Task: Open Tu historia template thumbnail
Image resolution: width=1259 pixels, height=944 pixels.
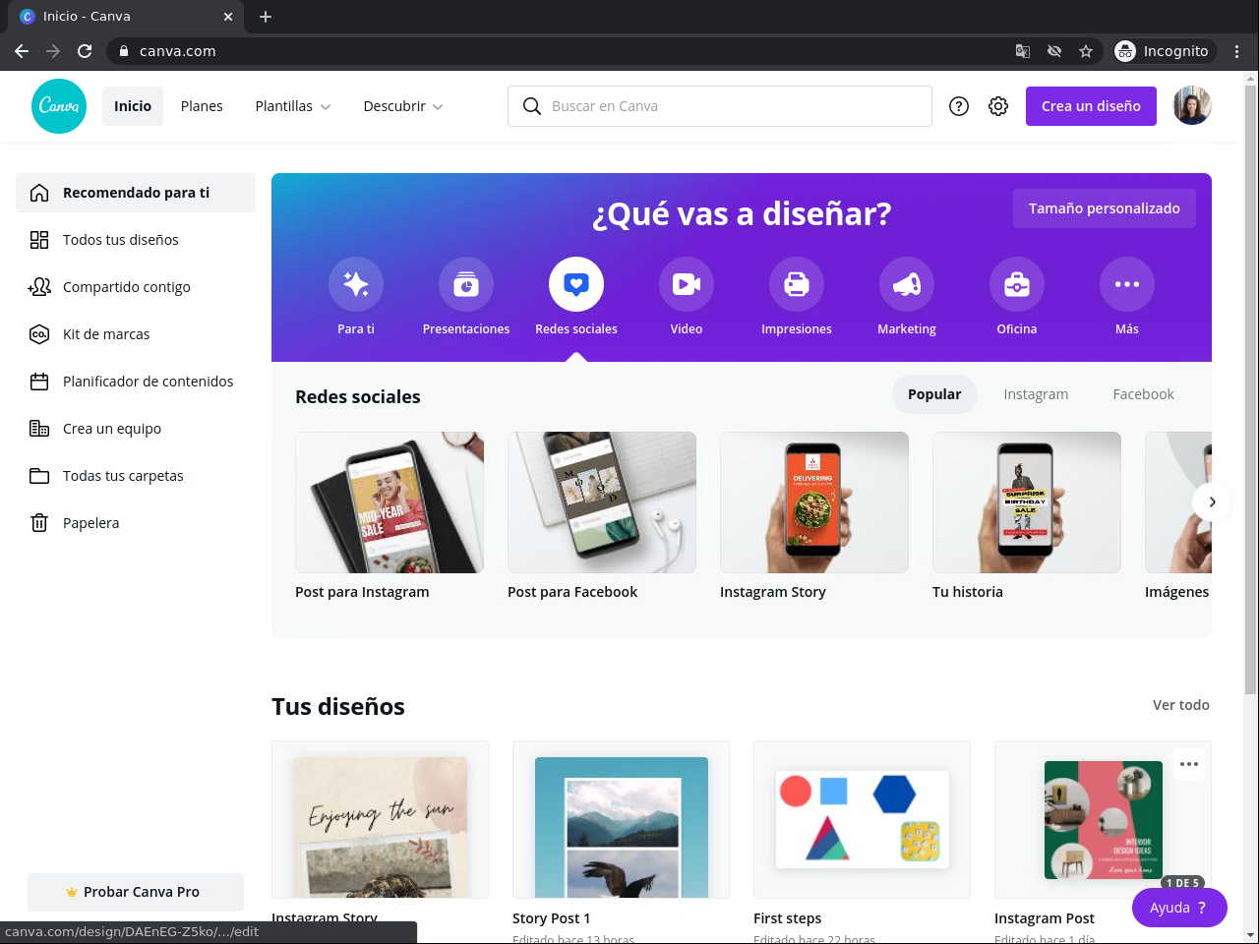Action: click(x=1027, y=502)
